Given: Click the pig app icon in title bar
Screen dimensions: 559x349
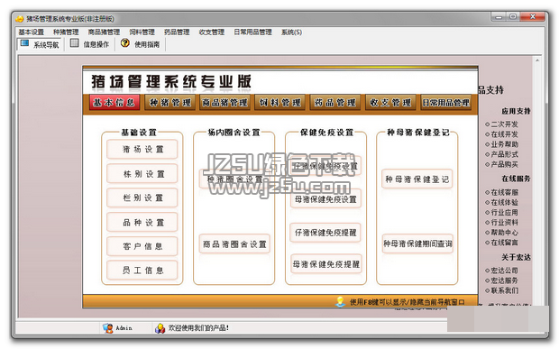Looking at the screenshot, I should 20,19.
